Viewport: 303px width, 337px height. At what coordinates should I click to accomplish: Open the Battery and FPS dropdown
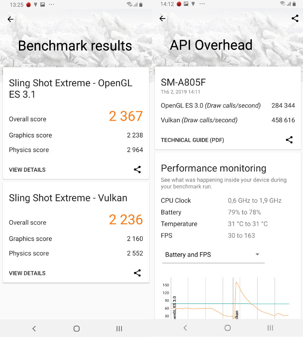tap(213, 255)
